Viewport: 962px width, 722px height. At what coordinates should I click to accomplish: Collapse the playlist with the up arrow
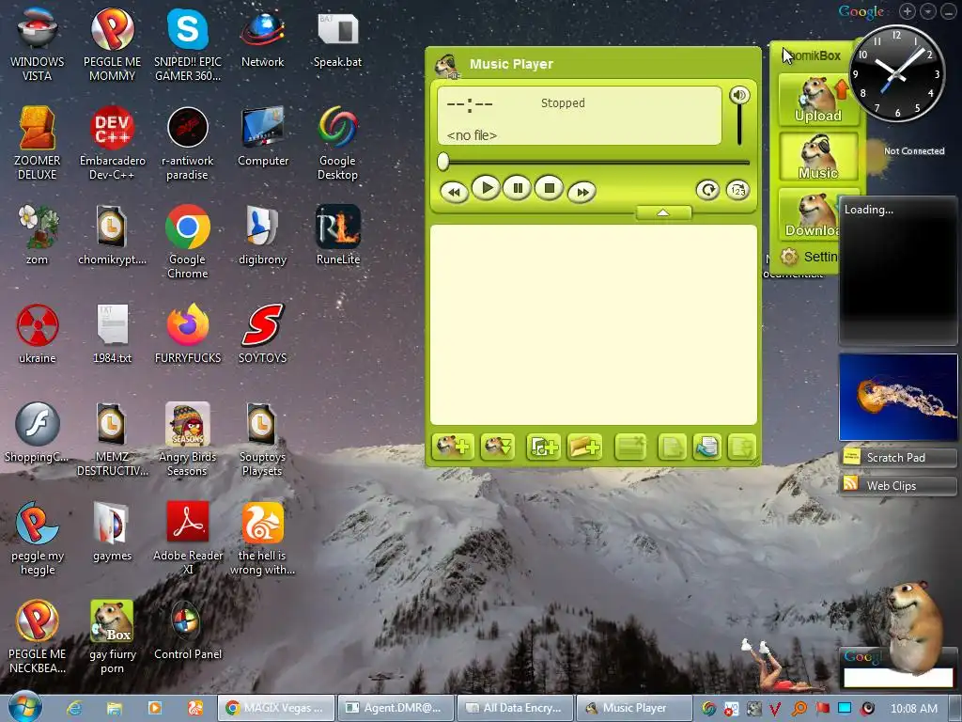(663, 212)
